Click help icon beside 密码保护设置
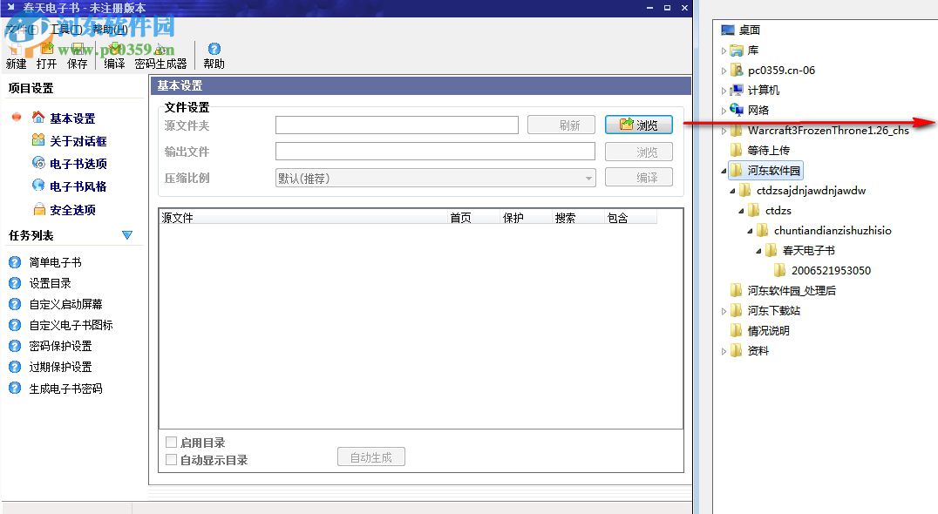This screenshot has height=514, width=938. [x=15, y=346]
